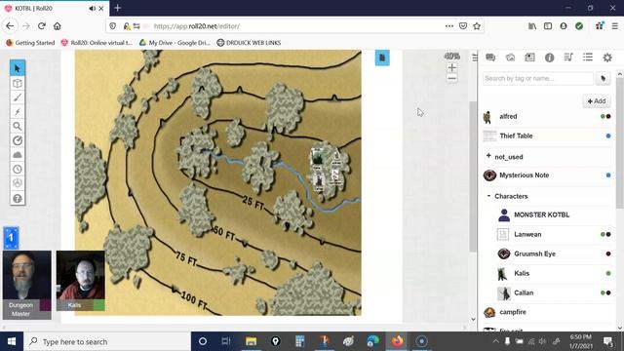Mute the KOTBL Roll20 browser tab audio

[93, 9]
